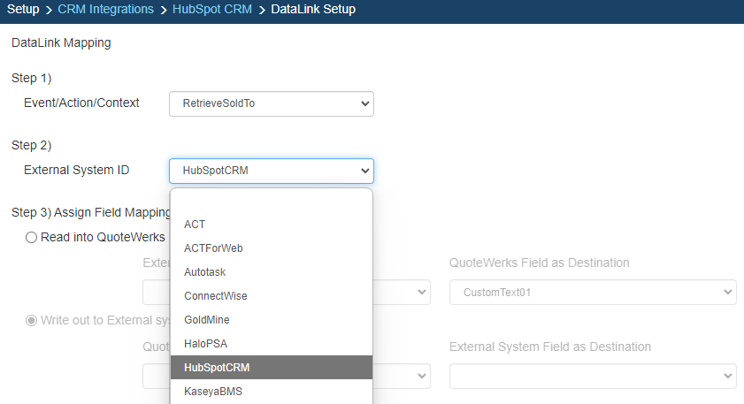Viewport: 744px width, 404px height.
Task: Click the Setup breadcrumb link
Action: click(23, 10)
